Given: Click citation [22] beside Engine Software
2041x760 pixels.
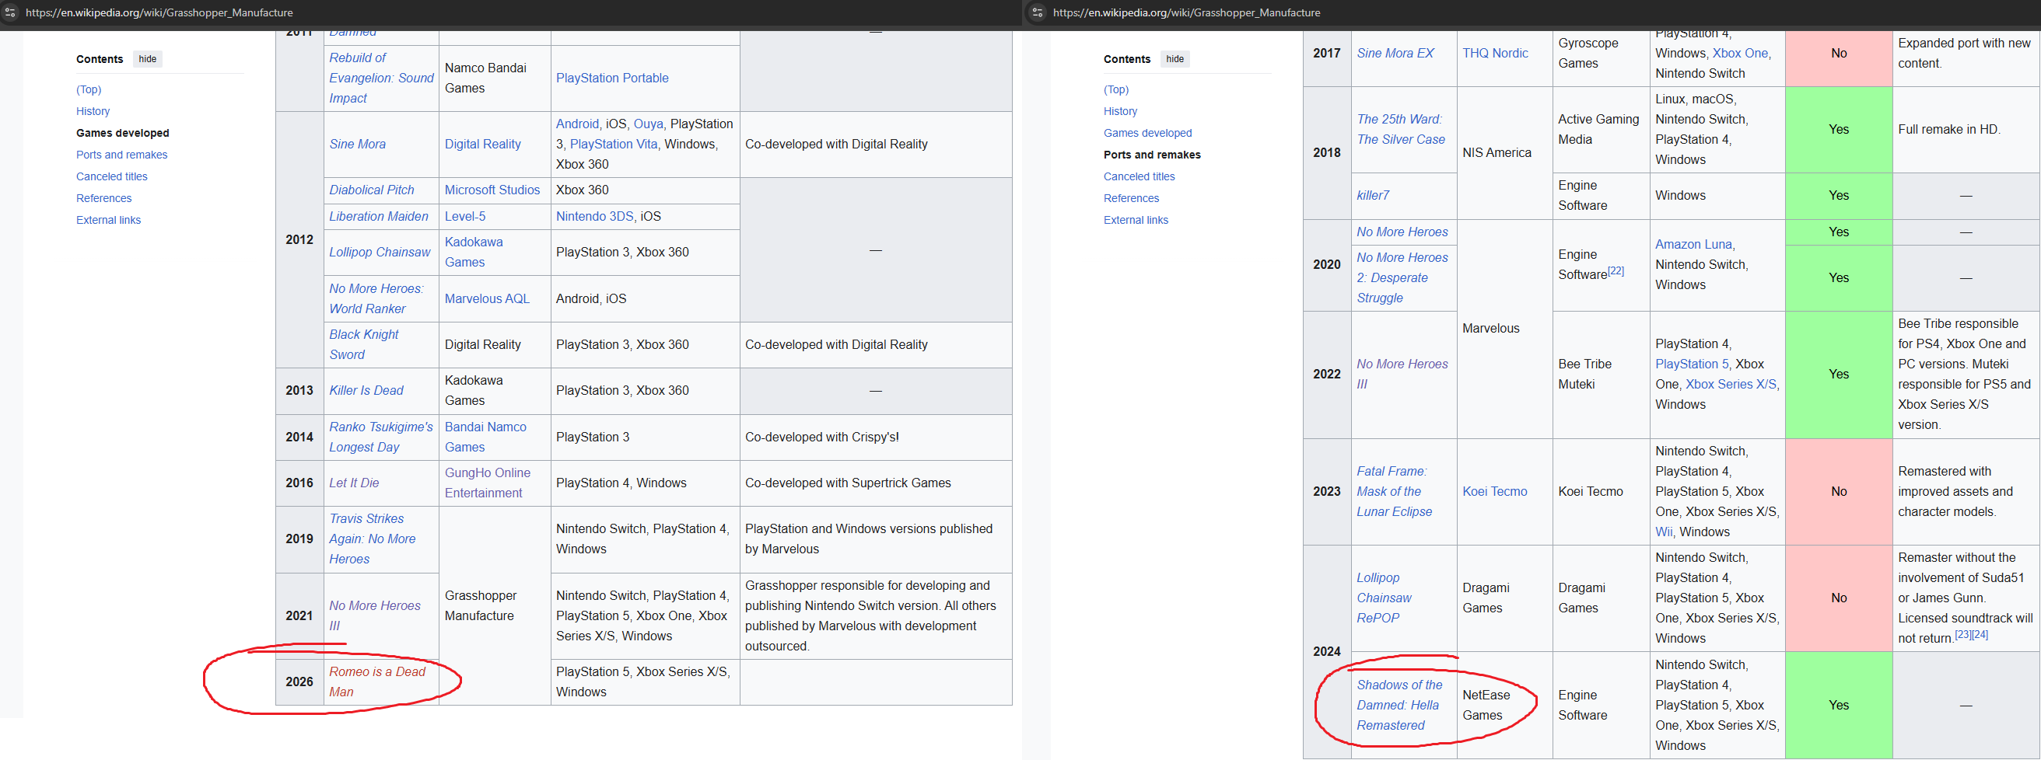Looking at the screenshot, I should [1616, 270].
